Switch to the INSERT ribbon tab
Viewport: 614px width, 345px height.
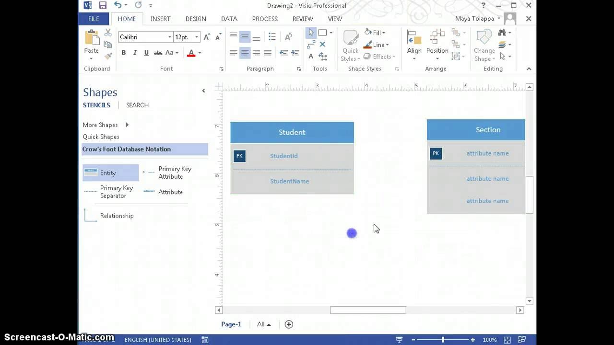160,19
